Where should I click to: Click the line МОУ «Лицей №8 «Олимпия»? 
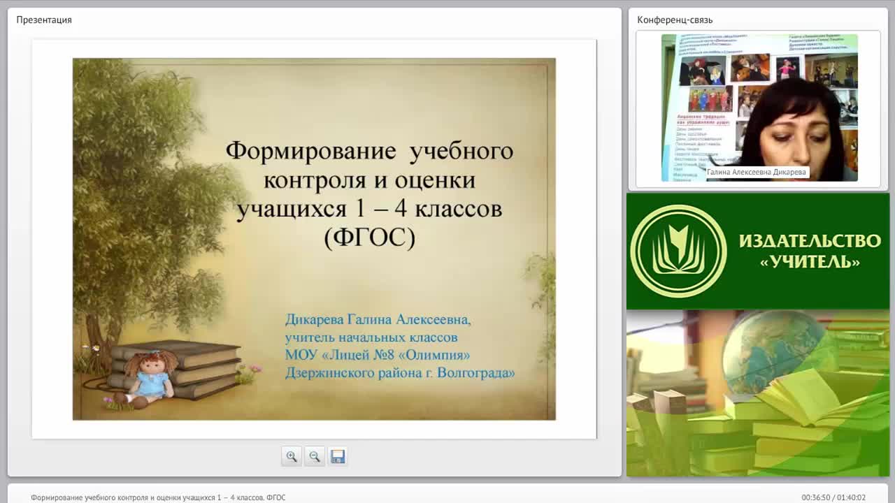click(378, 355)
